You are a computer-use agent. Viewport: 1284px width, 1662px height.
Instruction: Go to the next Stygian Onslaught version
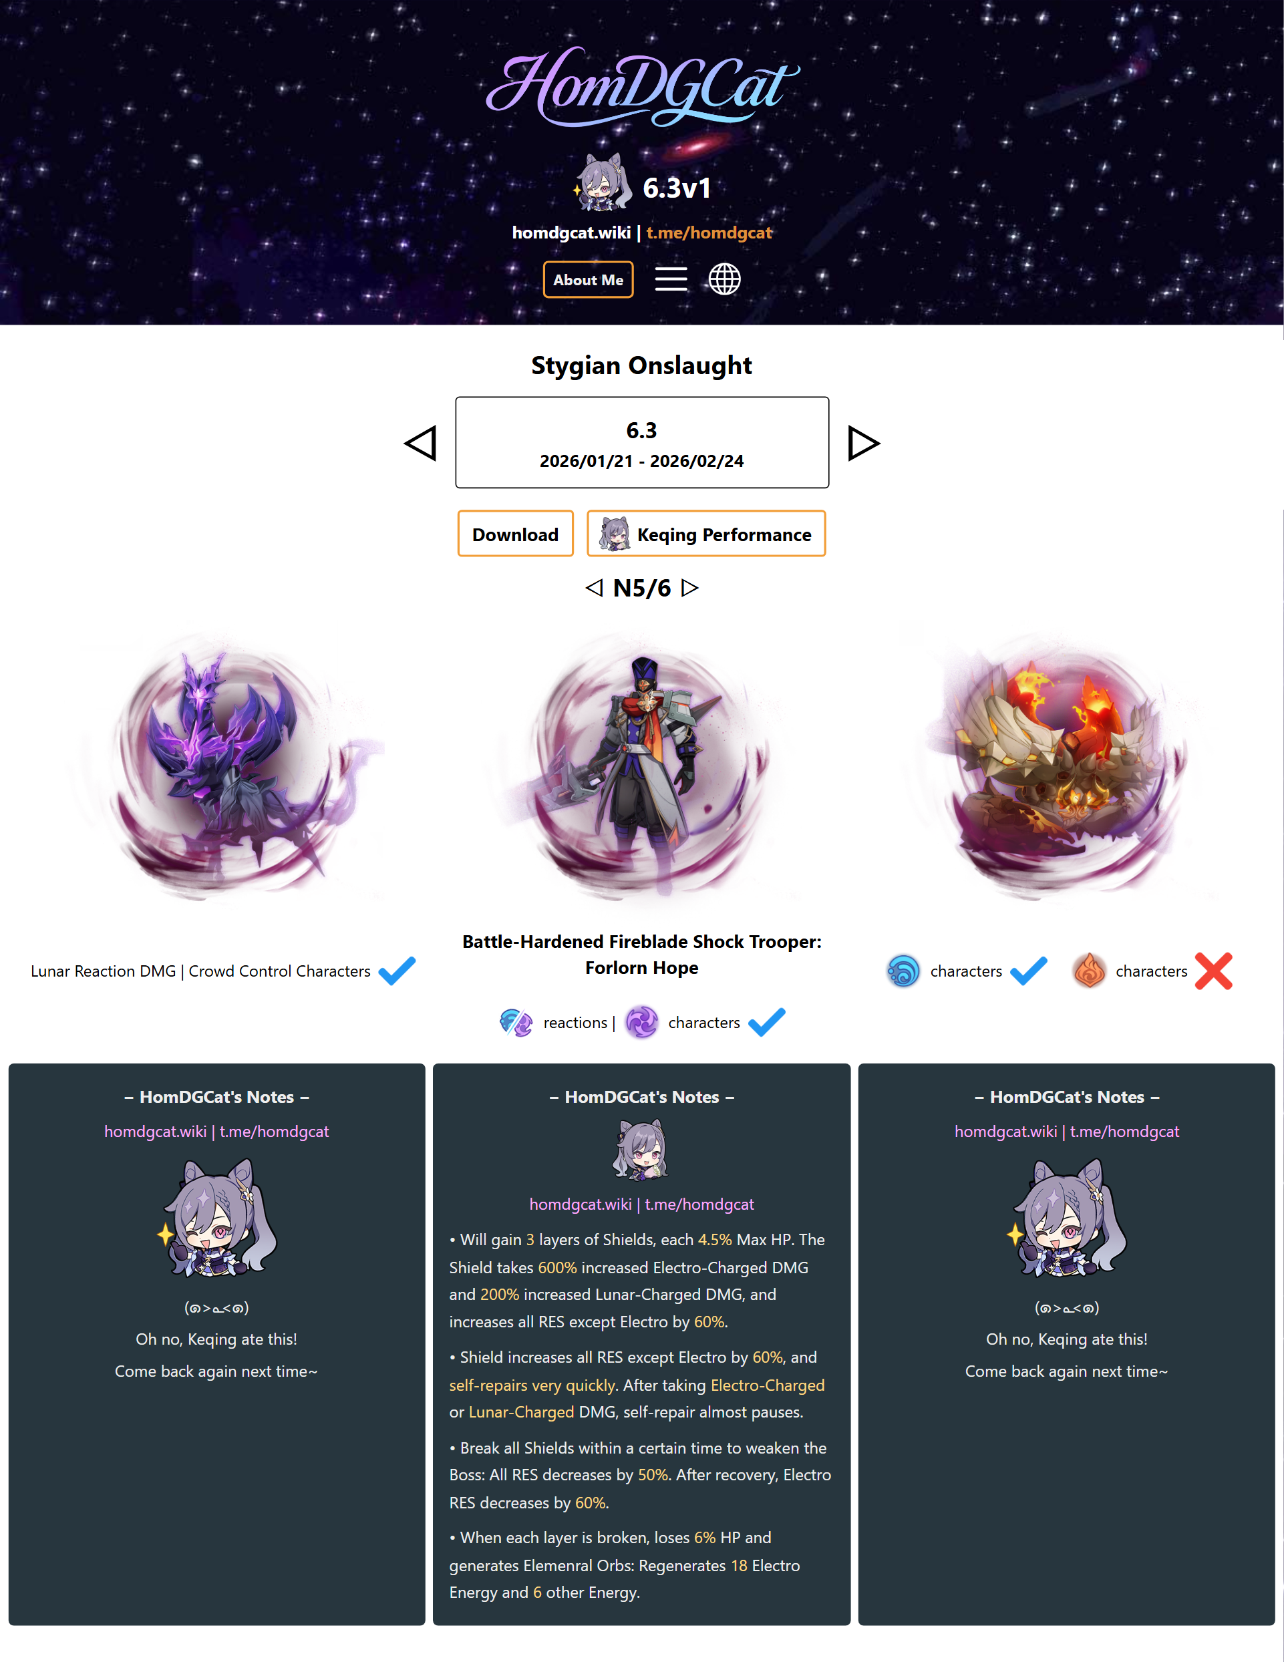point(864,443)
